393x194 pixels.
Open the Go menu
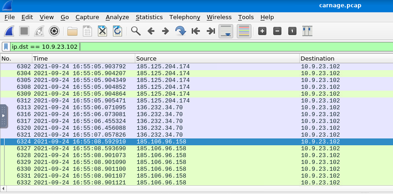[65, 17]
